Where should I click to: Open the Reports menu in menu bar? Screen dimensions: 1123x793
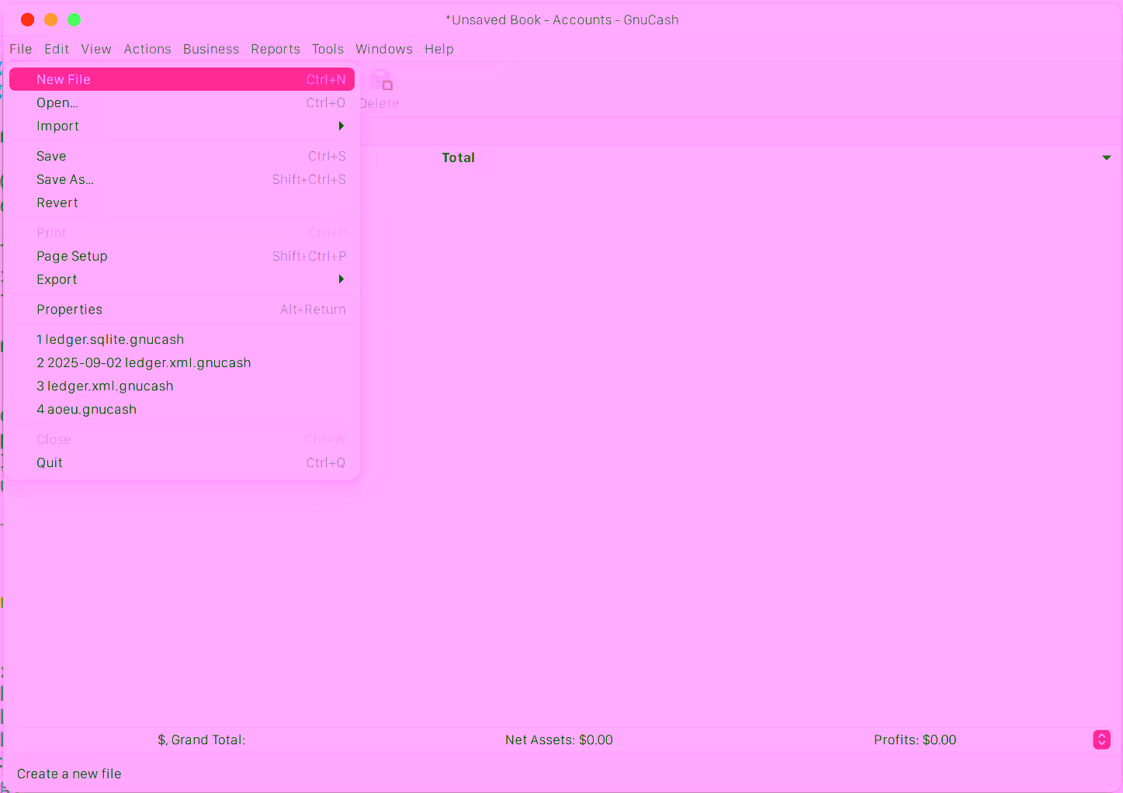tap(275, 49)
